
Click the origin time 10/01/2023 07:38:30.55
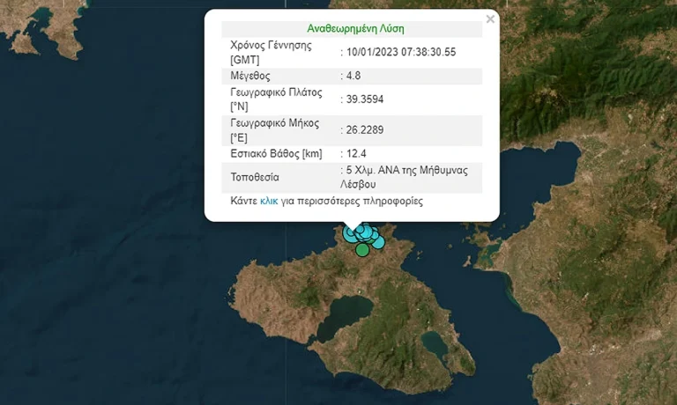pyautogui.click(x=401, y=52)
